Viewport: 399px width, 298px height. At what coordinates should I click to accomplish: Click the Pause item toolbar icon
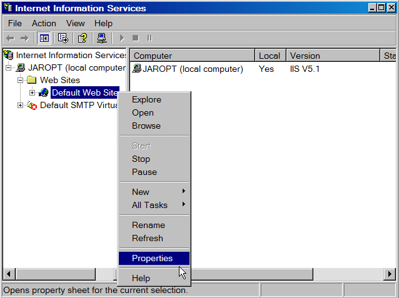(x=149, y=38)
